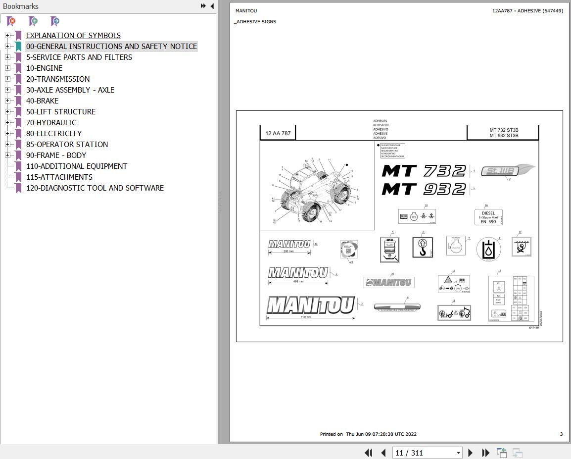Click bookmark icon beside 120-DIAGNOSTIC TOOL
The width and height of the screenshot is (571, 459).
18,188
